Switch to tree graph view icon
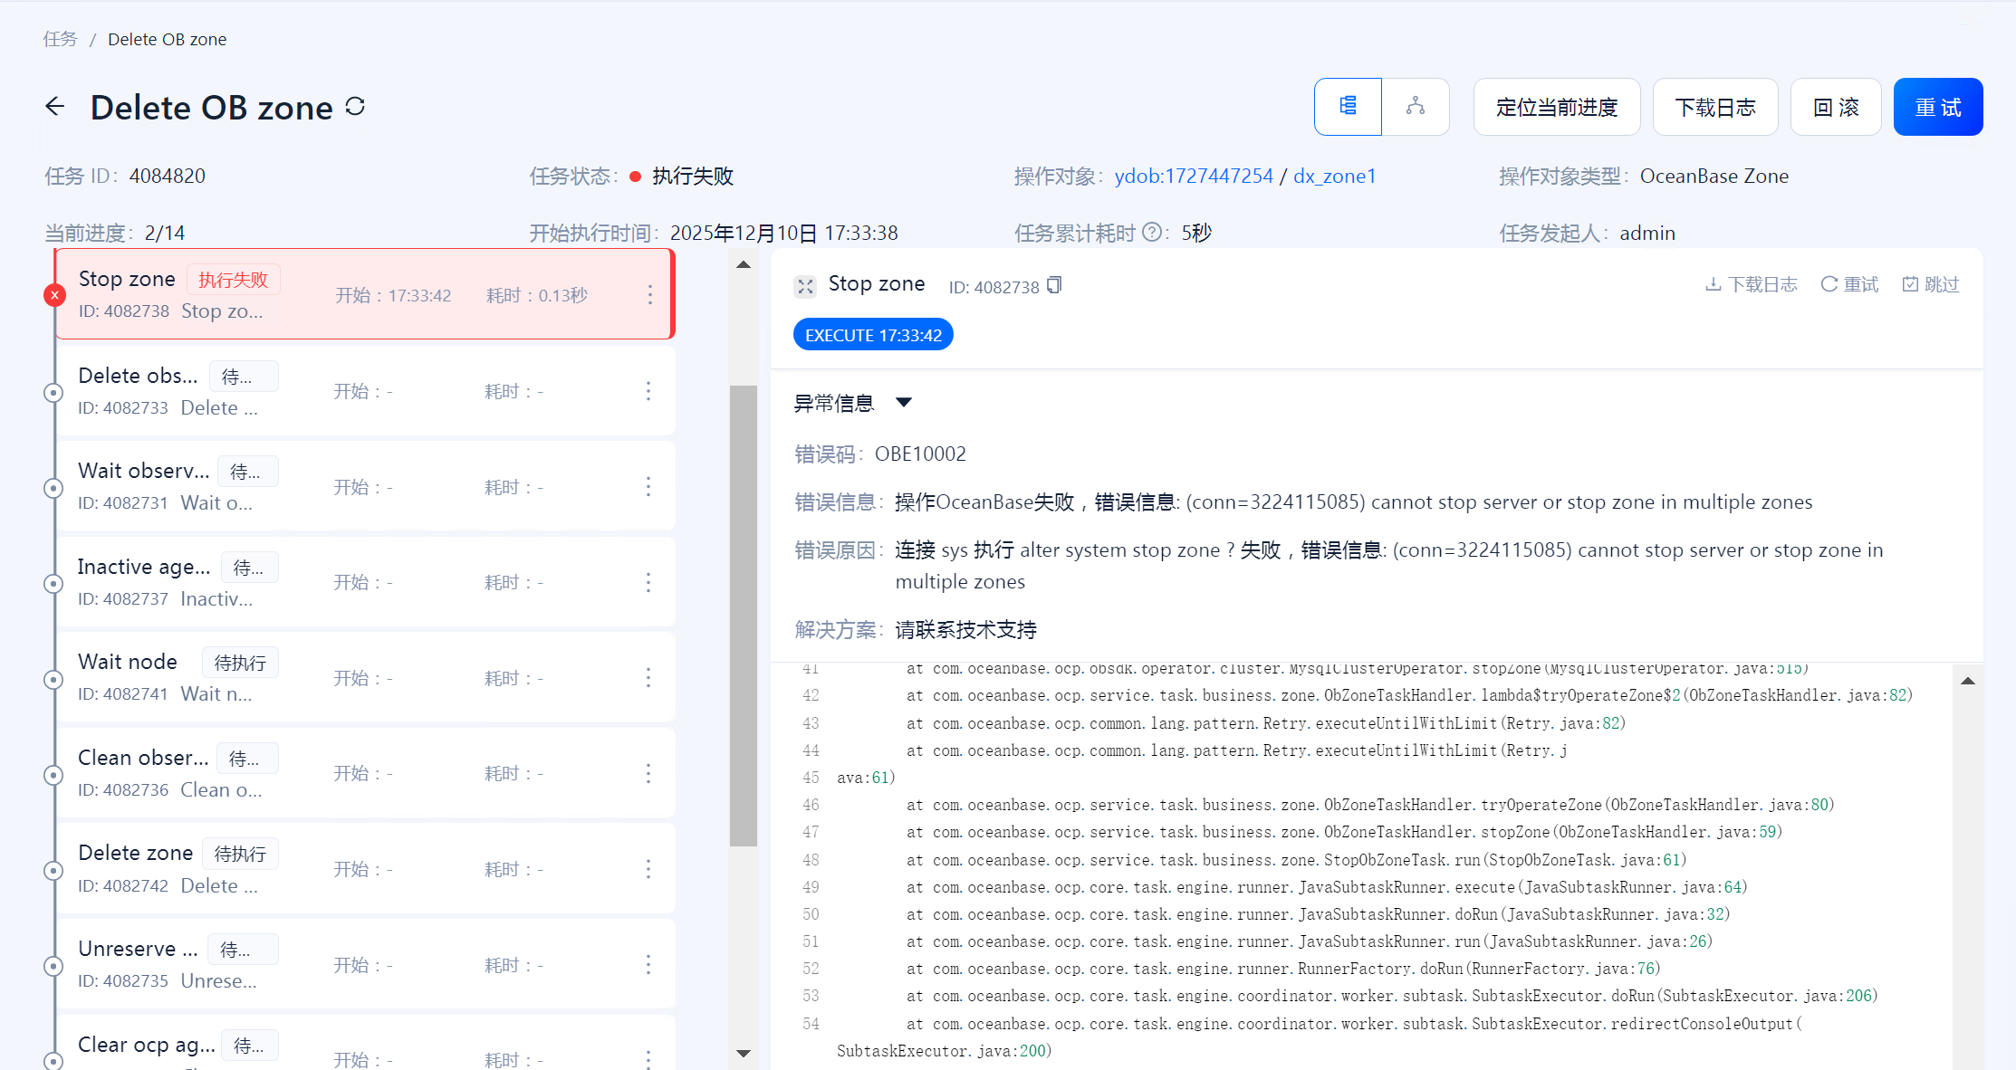The width and height of the screenshot is (2016, 1070). 1416,107
